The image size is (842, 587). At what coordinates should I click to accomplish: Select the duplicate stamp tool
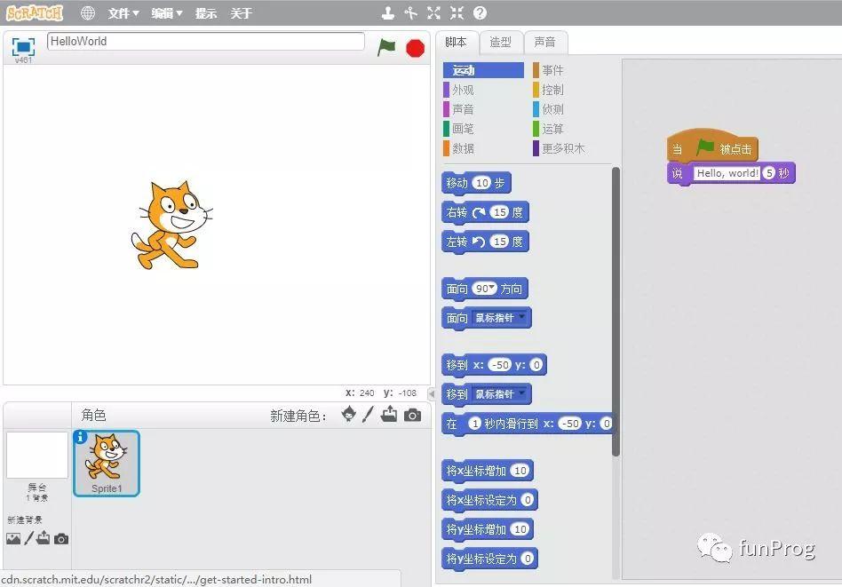click(x=388, y=13)
